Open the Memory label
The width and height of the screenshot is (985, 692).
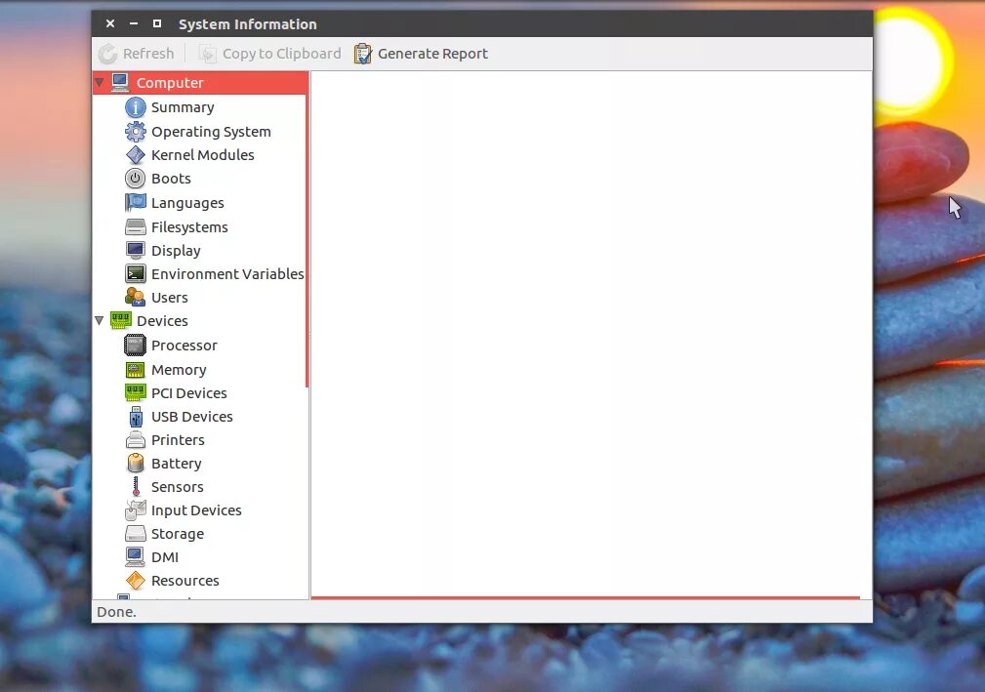[179, 371]
